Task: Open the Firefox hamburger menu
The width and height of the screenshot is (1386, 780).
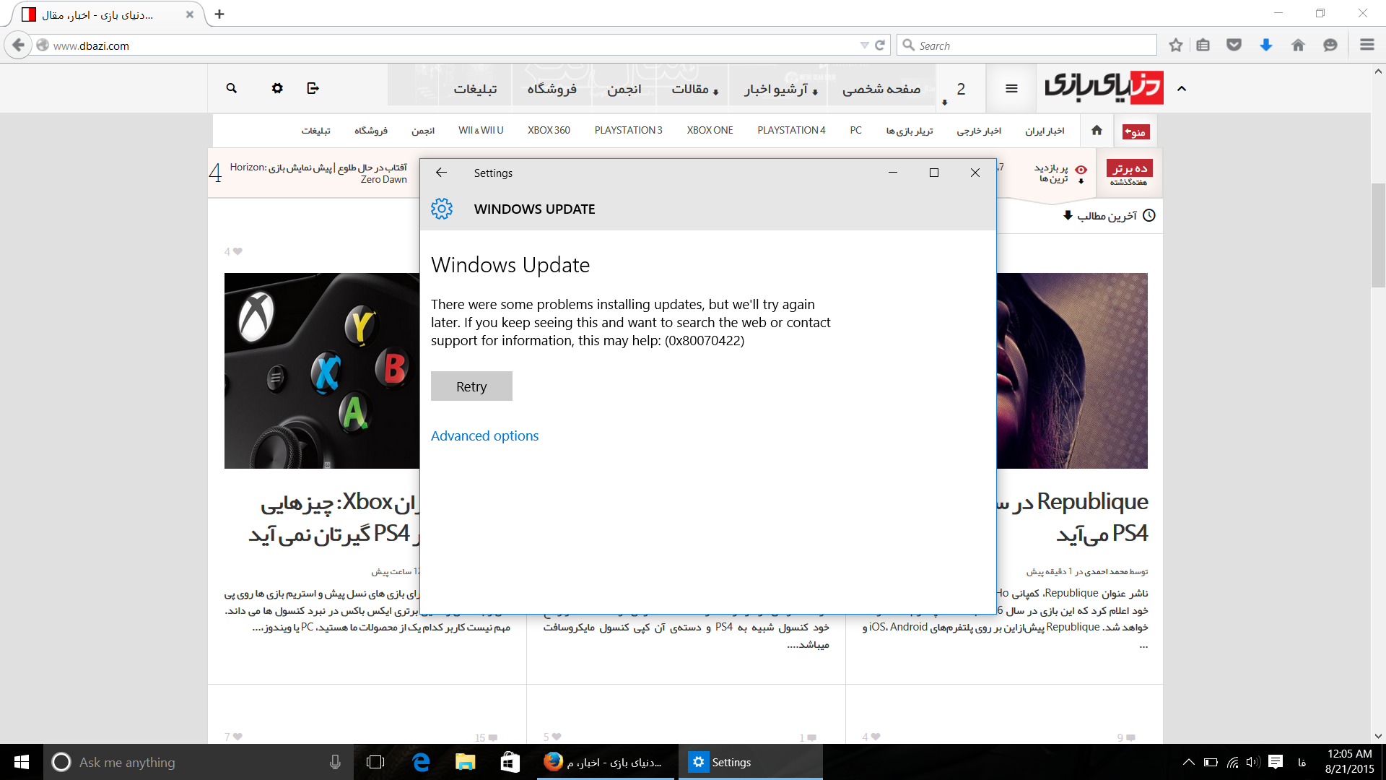Action: pos(1367,45)
